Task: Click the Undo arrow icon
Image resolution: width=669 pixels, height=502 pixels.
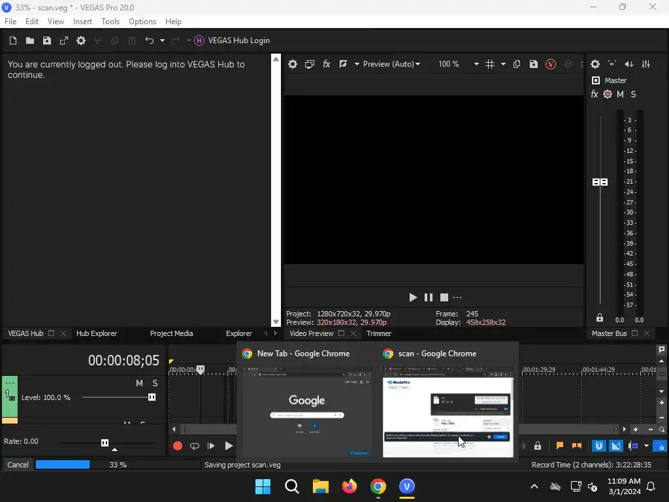Action: [150, 41]
